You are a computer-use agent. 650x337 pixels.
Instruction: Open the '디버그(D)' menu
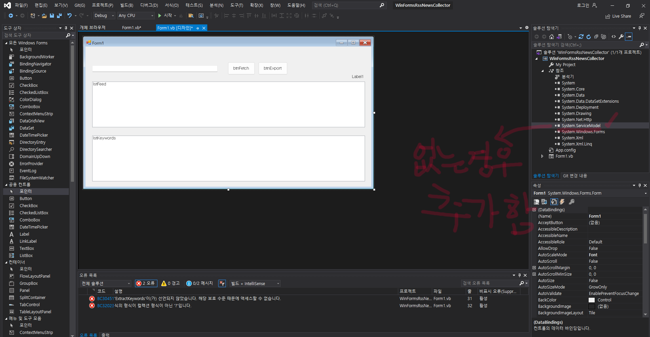[x=149, y=5]
